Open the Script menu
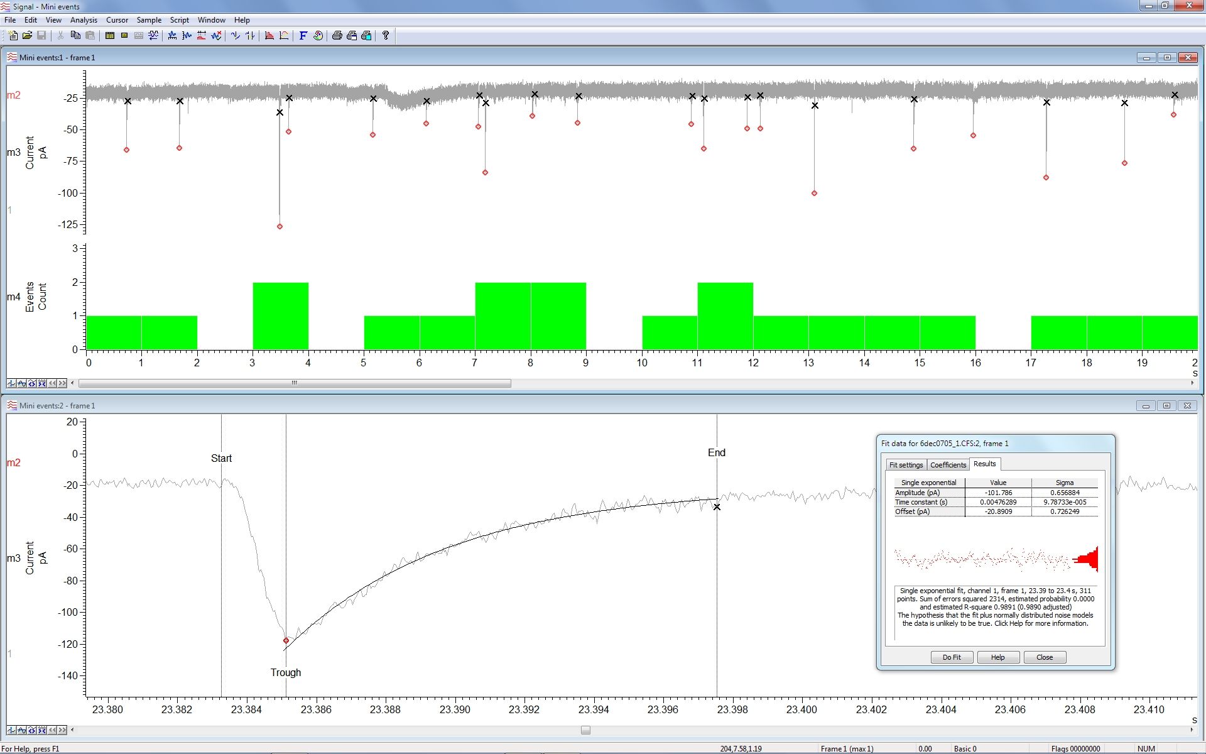This screenshot has width=1206, height=754. coord(179,20)
